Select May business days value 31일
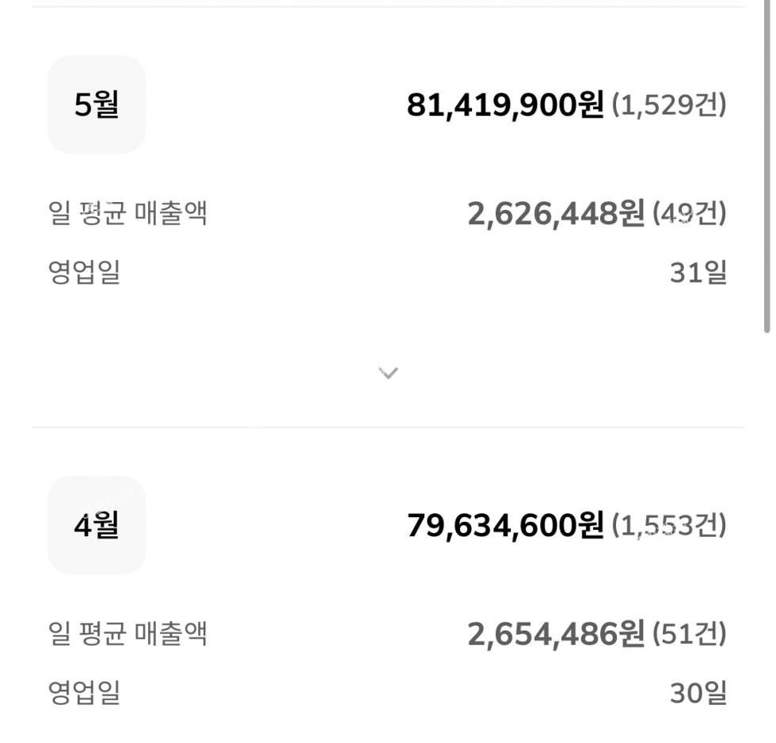The width and height of the screenshot is (776, 743). [x=698, y=272]
